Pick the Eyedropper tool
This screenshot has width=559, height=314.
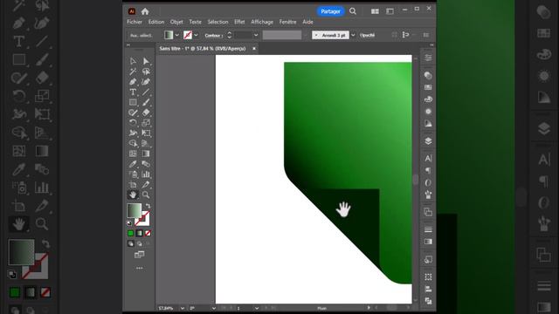click(133, 164)
